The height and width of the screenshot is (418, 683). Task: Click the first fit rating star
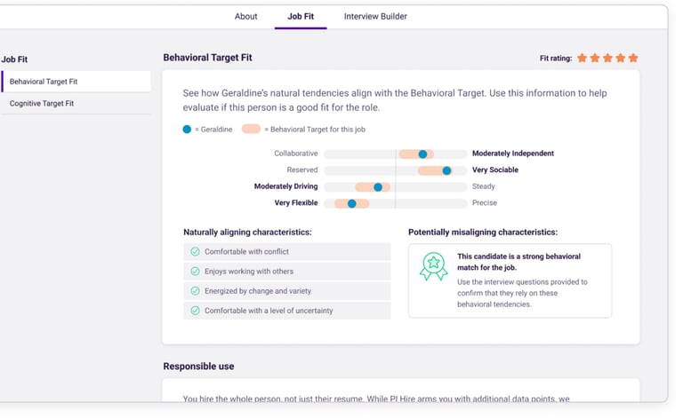pos(583,58)
